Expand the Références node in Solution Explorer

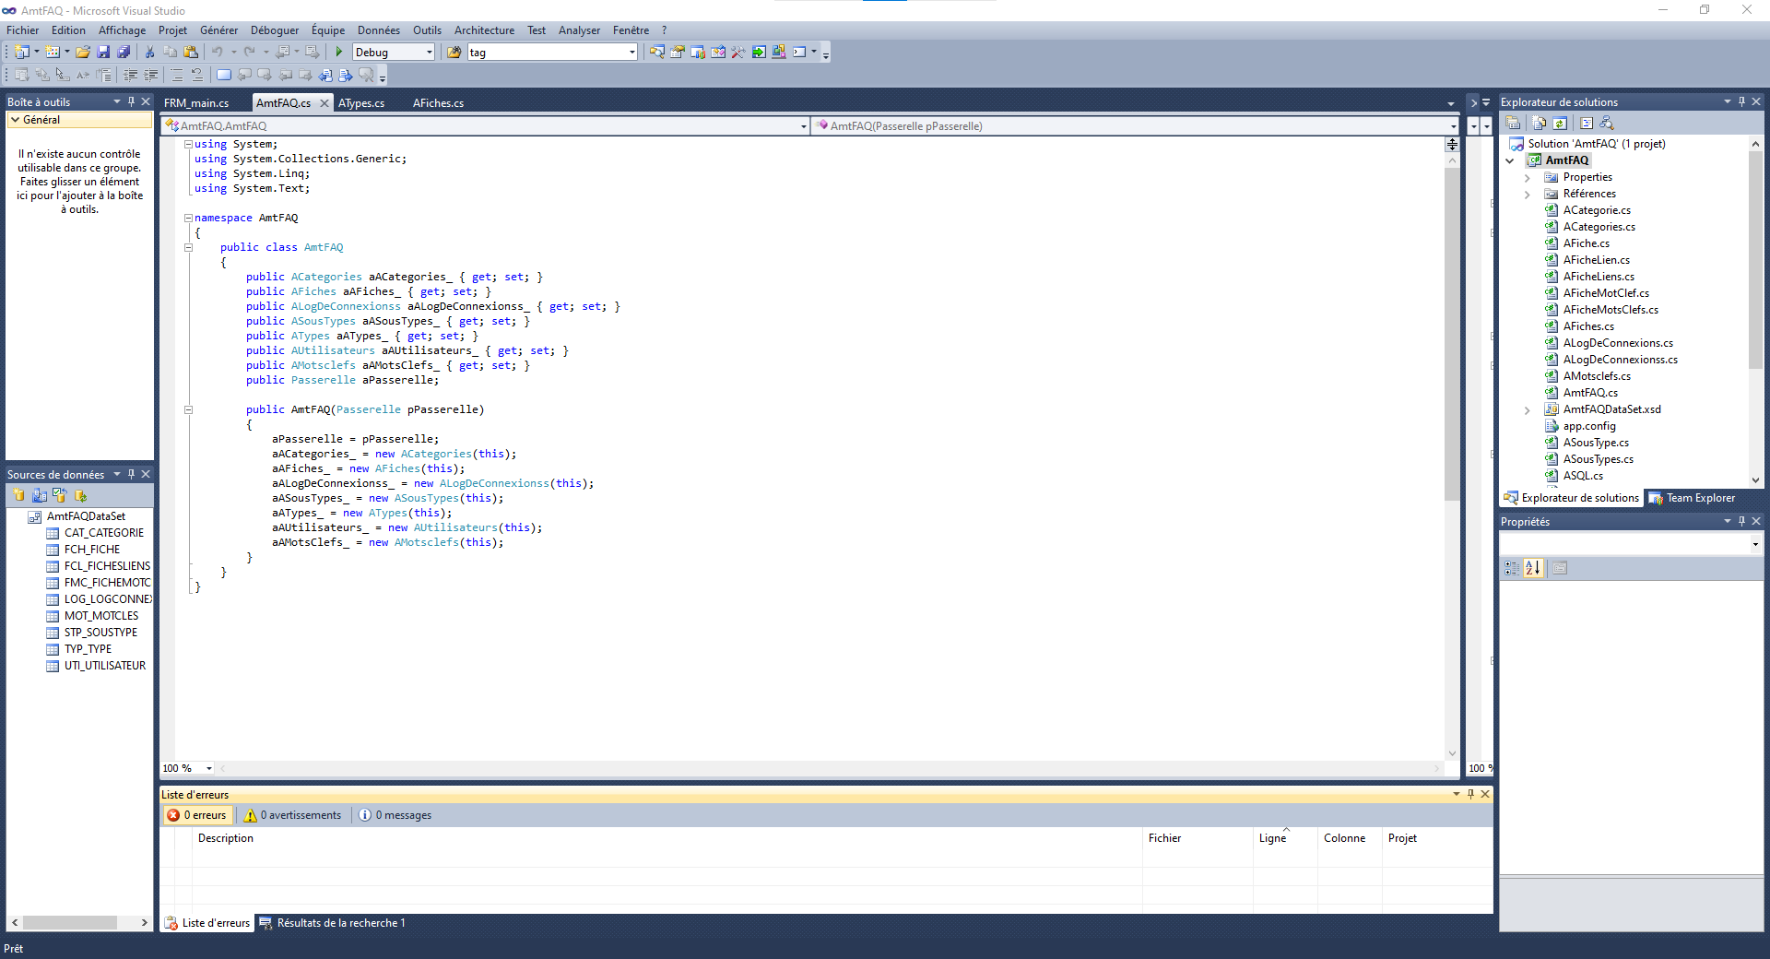click(x=1528, y=194)
